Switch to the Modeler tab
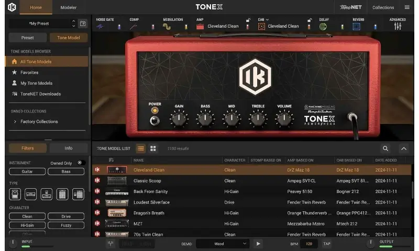 click(68, 7)
